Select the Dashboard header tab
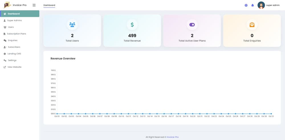The image size is (285, 140). click(x=49, y=5)
